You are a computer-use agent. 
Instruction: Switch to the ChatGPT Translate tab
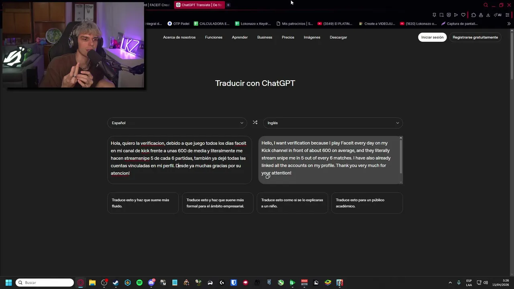[199, 5]
